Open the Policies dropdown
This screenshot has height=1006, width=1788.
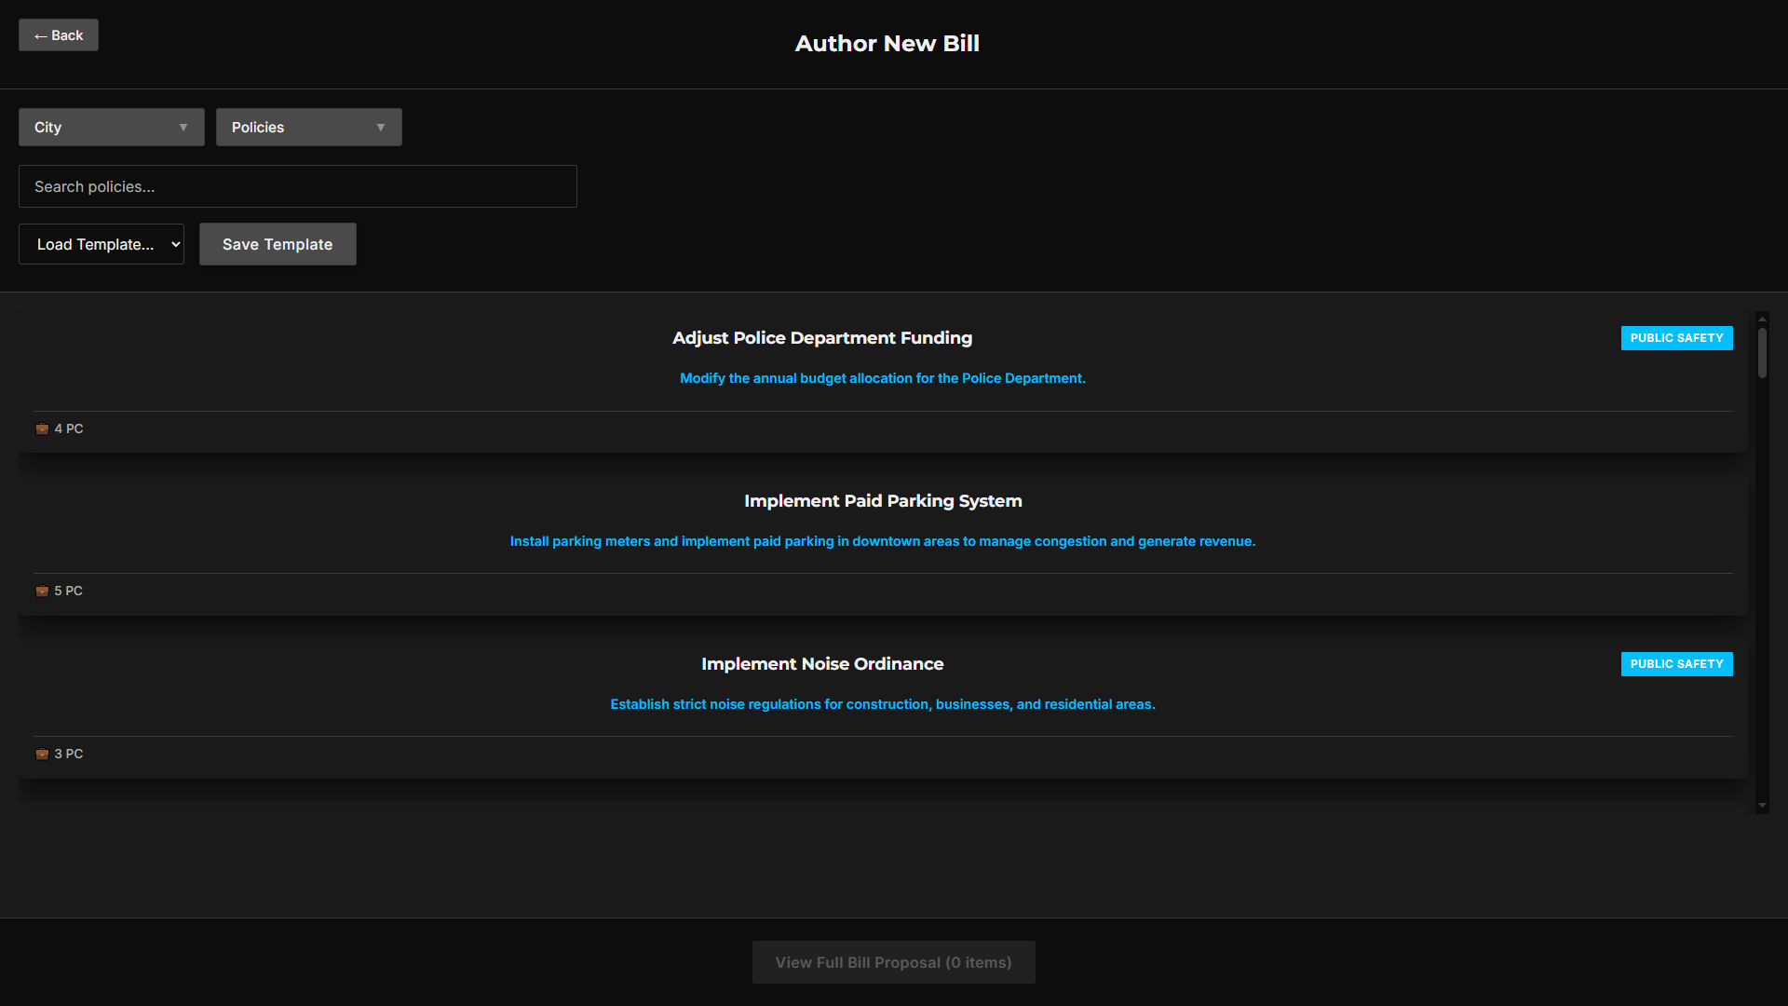308,128
